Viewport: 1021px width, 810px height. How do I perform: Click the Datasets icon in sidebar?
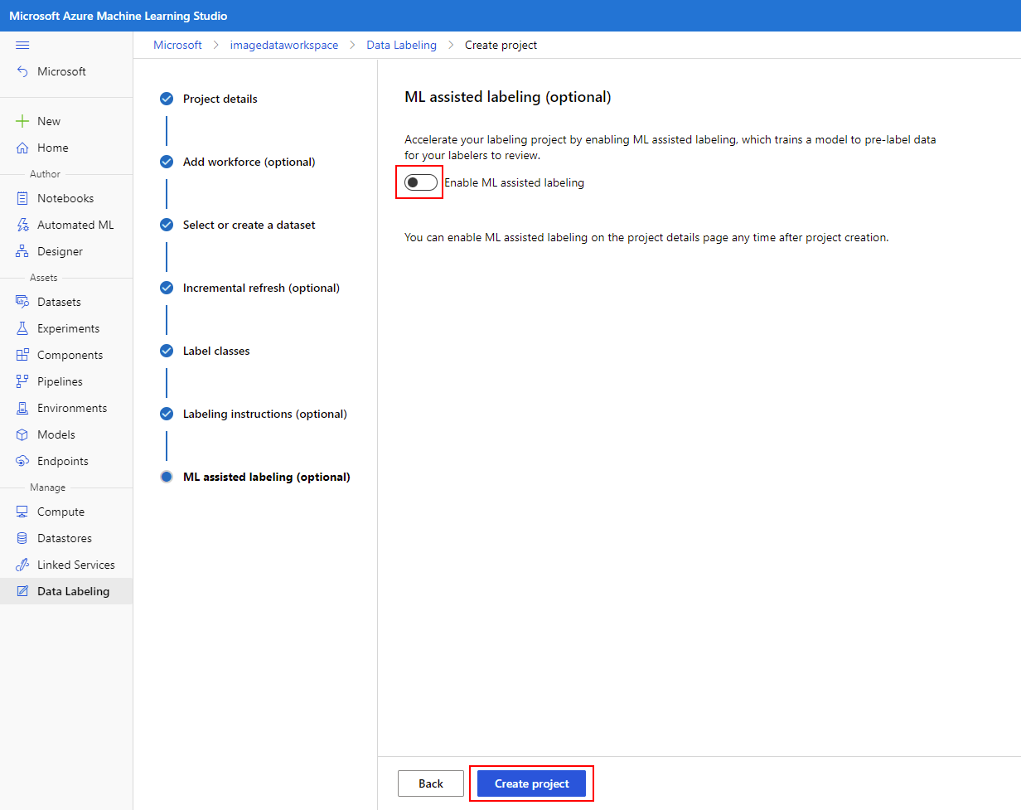[x=22, y=302]
